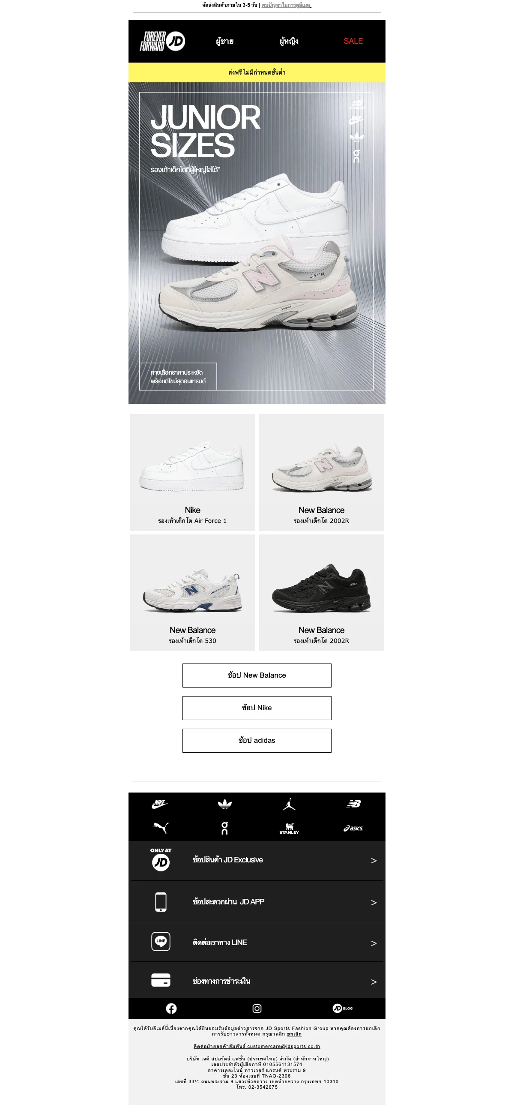Open the ผู้ชาย menu item

coord(224,41)
